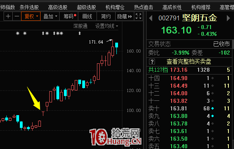Click the 共127档 label
The height and width of the screenshot is (149, 234).
click(158, 70)
